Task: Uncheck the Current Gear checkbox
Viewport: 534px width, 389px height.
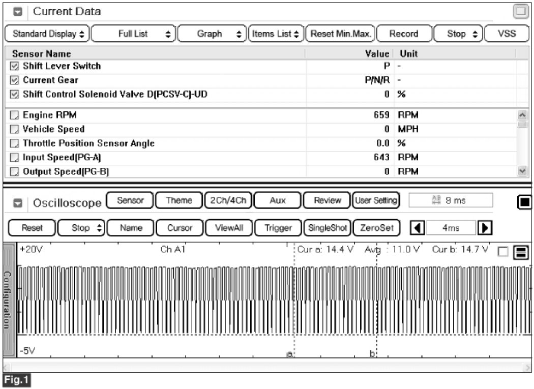Action: (14, 80)
